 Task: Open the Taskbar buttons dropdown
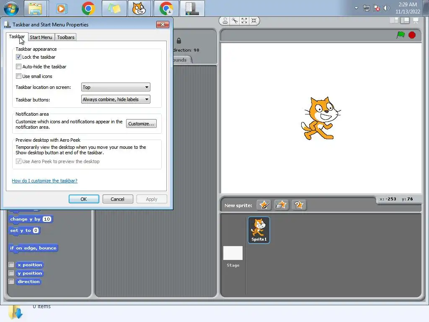click(116, 99)
